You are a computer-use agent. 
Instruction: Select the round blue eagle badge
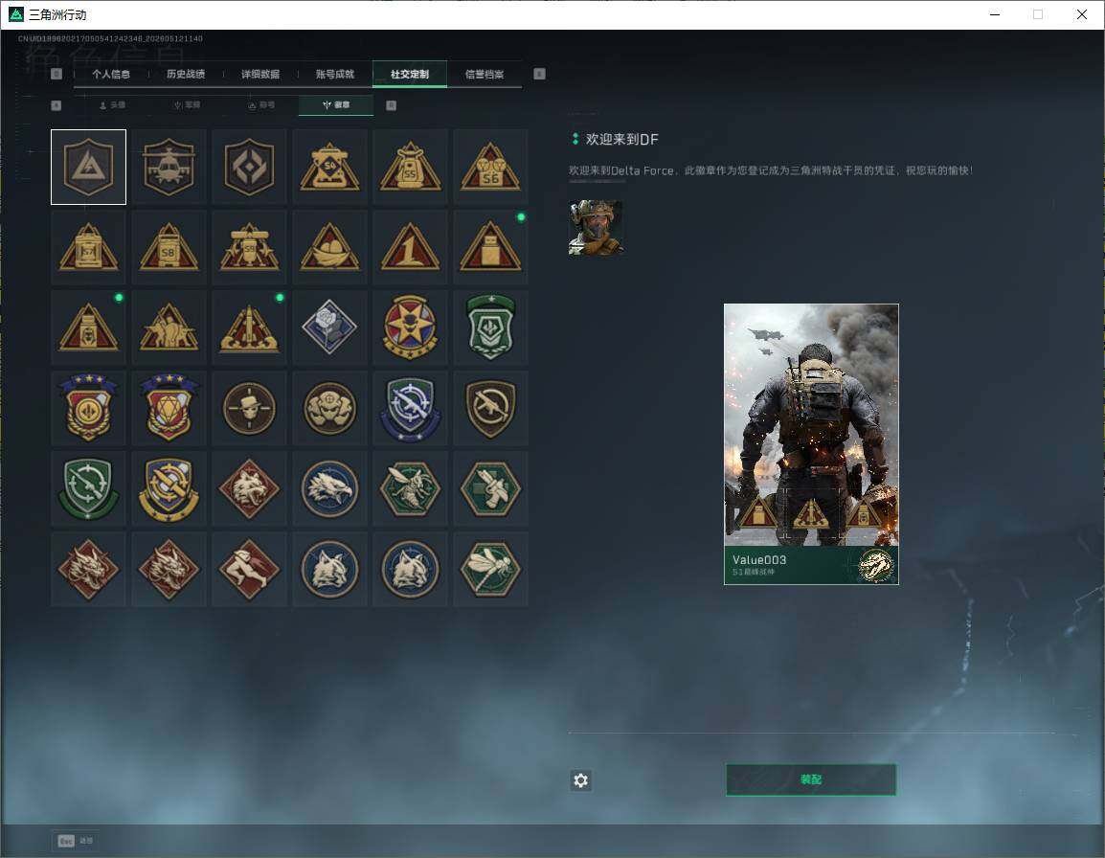point(329,488)
